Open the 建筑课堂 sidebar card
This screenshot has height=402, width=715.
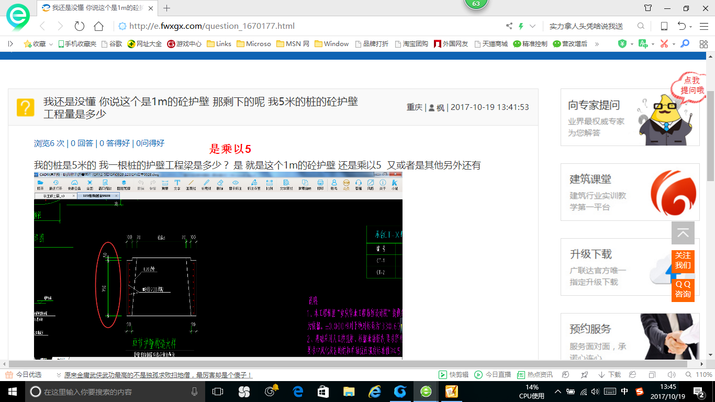coord(630,192)
